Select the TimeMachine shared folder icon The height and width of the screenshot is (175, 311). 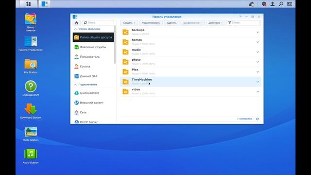point(125,82)
